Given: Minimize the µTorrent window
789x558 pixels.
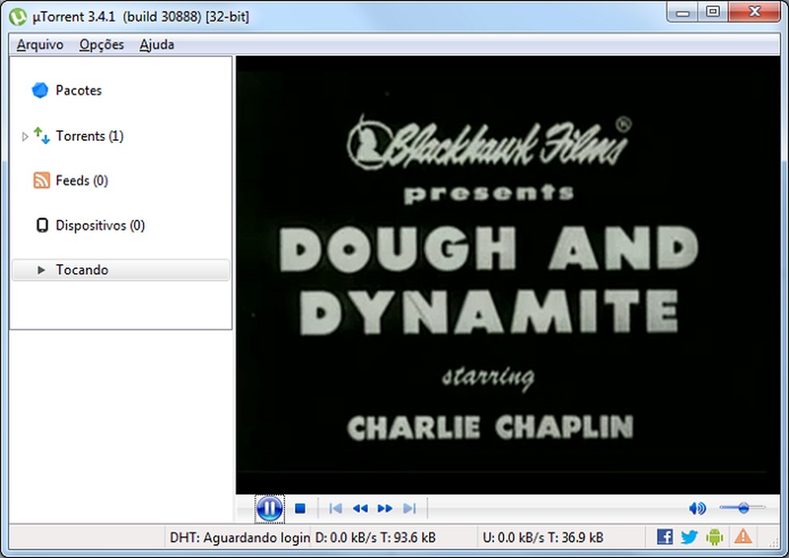Looking at the screenshot, I should coord(682,13).
